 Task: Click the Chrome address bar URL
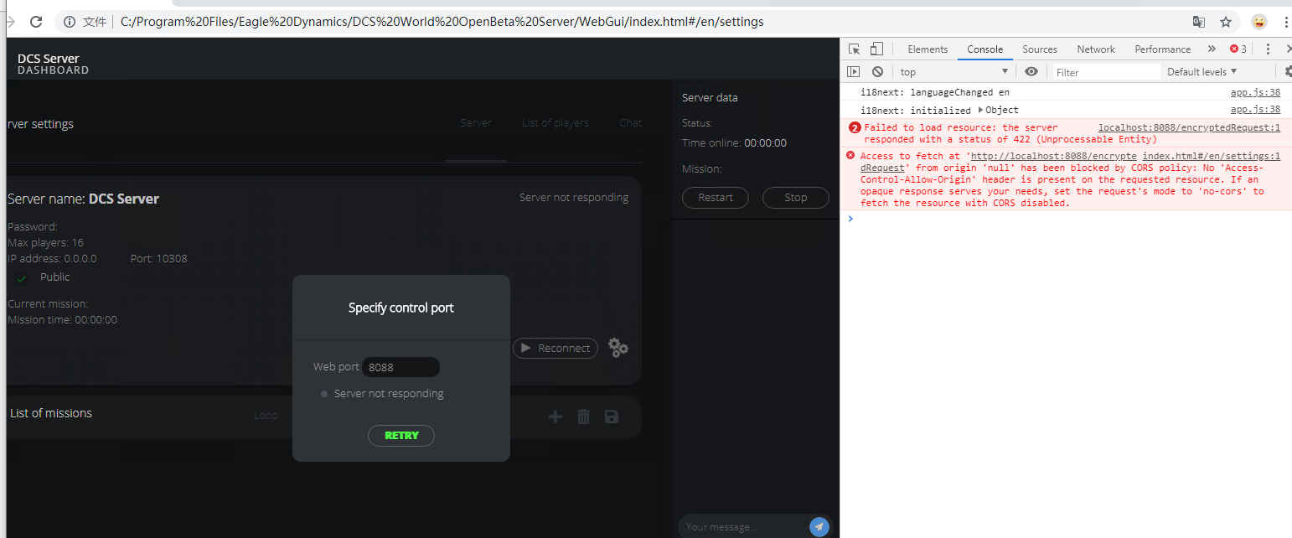(x=442, y=22)
